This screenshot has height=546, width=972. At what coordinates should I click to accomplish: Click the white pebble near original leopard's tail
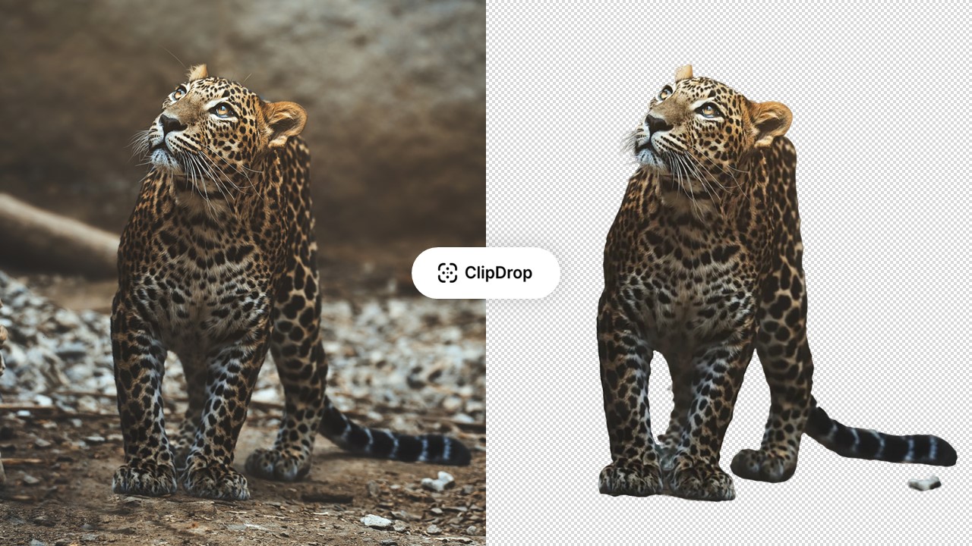[x=438, y=481]
